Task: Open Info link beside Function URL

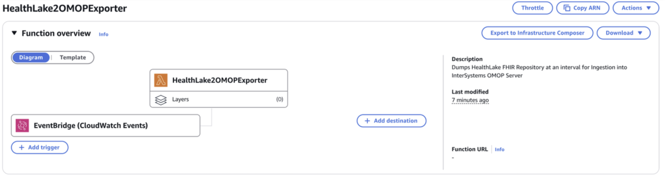Action: tap(500, 150)
